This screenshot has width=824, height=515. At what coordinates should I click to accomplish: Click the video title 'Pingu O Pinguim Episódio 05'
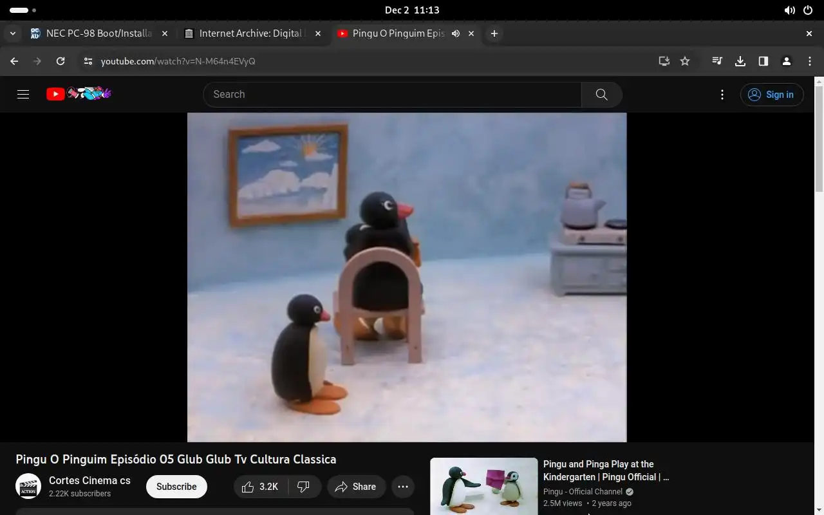pyautogui.click(x=176, y=460)
